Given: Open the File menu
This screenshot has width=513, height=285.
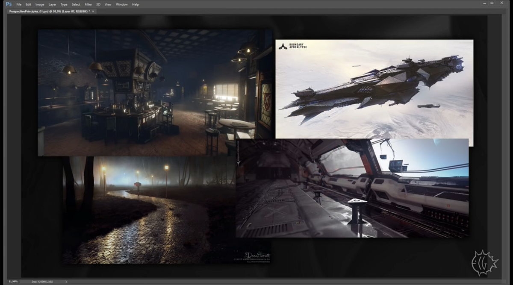Looking at the screenshot, I should [19, 4].
